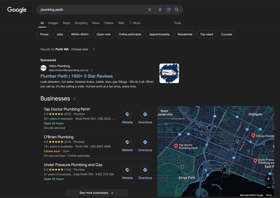
Task: Click the Kings Park tree marker on map
Action: [182, 167]
